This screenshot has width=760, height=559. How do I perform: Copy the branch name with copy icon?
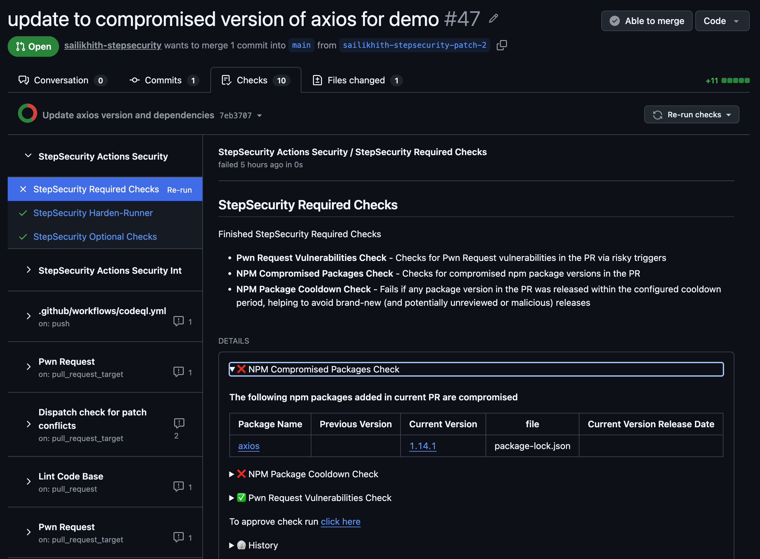click(501, 45)
